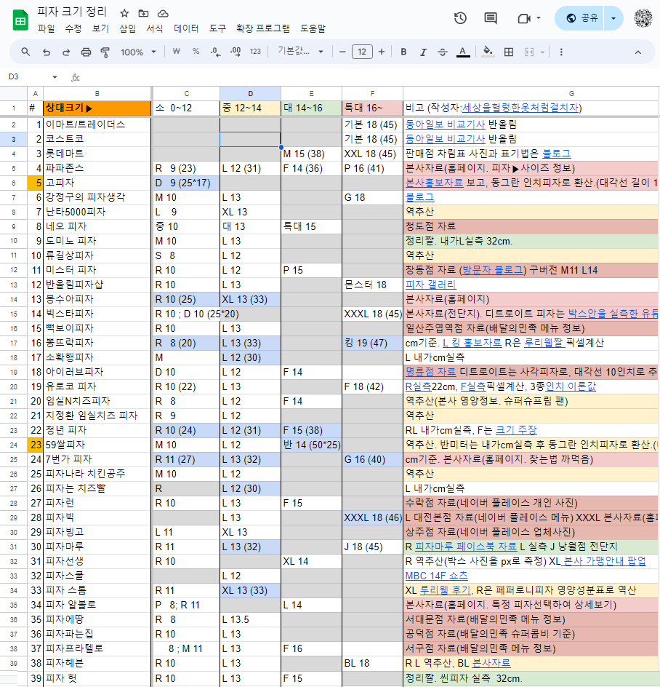660x687 pixels.
Task: Toggle italic formatting
Action: (x=423, y=52)
